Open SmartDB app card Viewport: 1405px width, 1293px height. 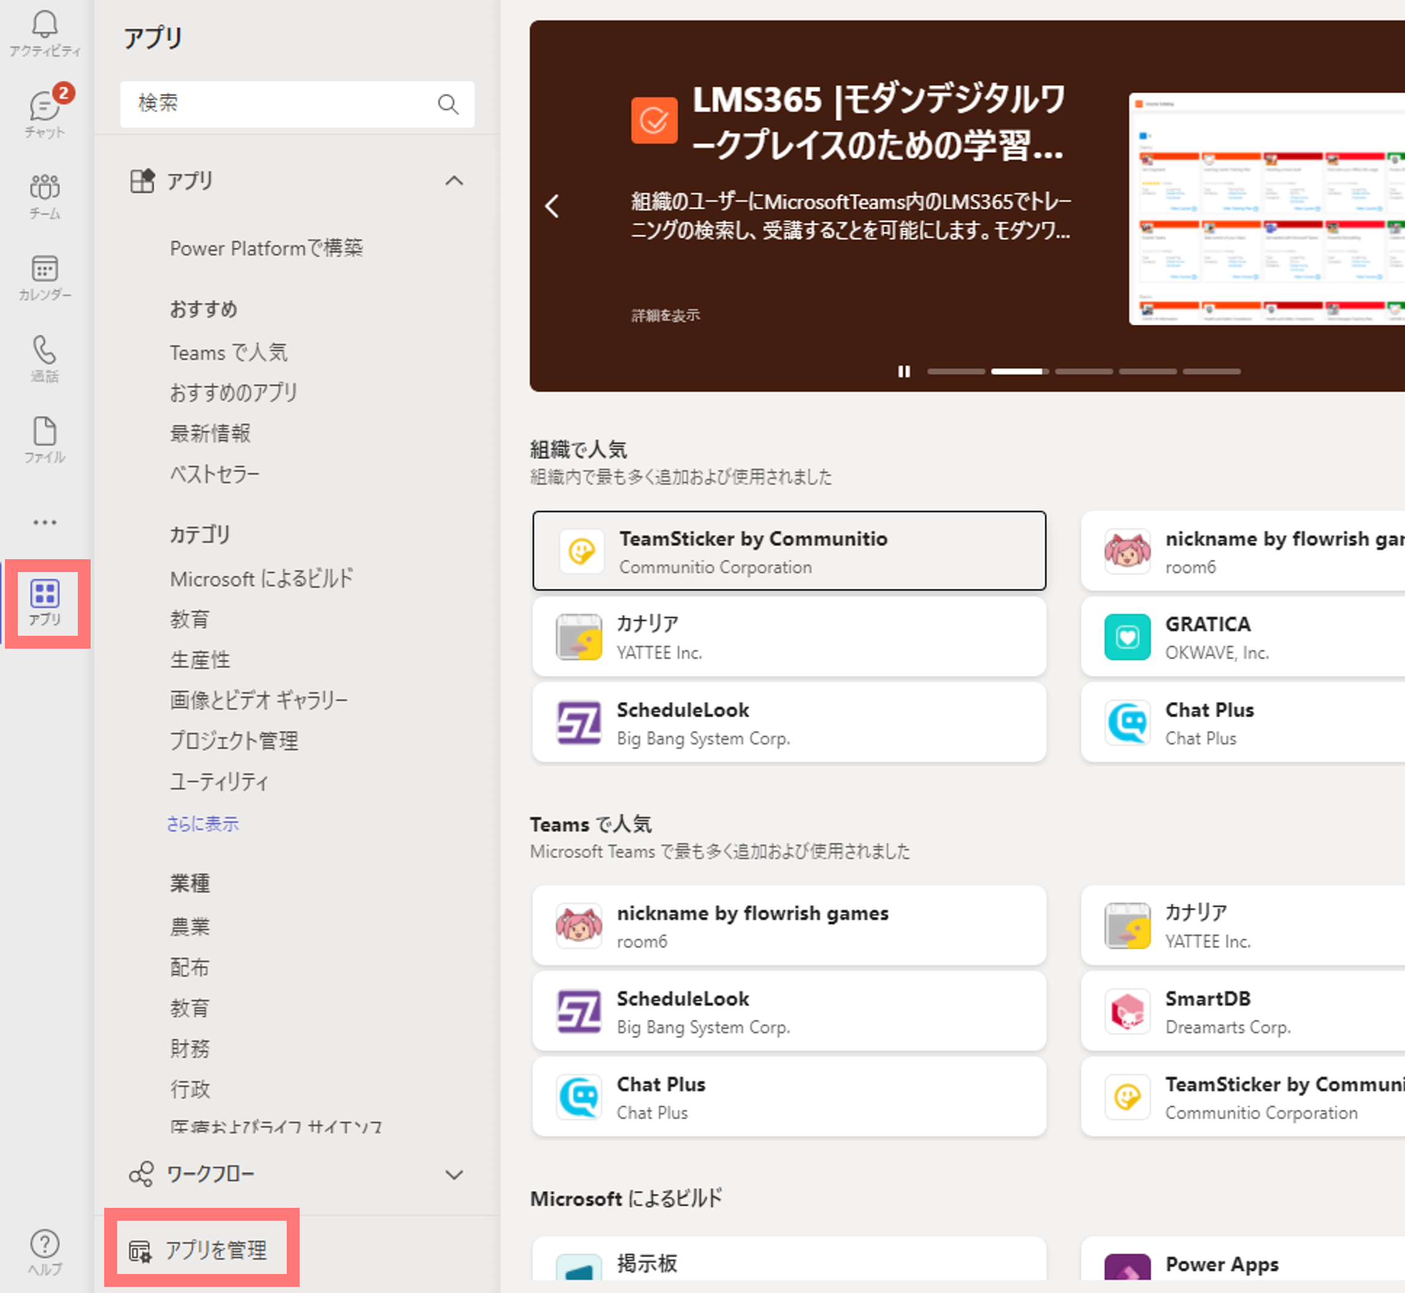tap(1243, 1011)
